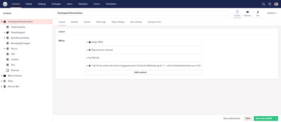
Task: Expand the Image Slider block
Action: [x=87, y=42]
